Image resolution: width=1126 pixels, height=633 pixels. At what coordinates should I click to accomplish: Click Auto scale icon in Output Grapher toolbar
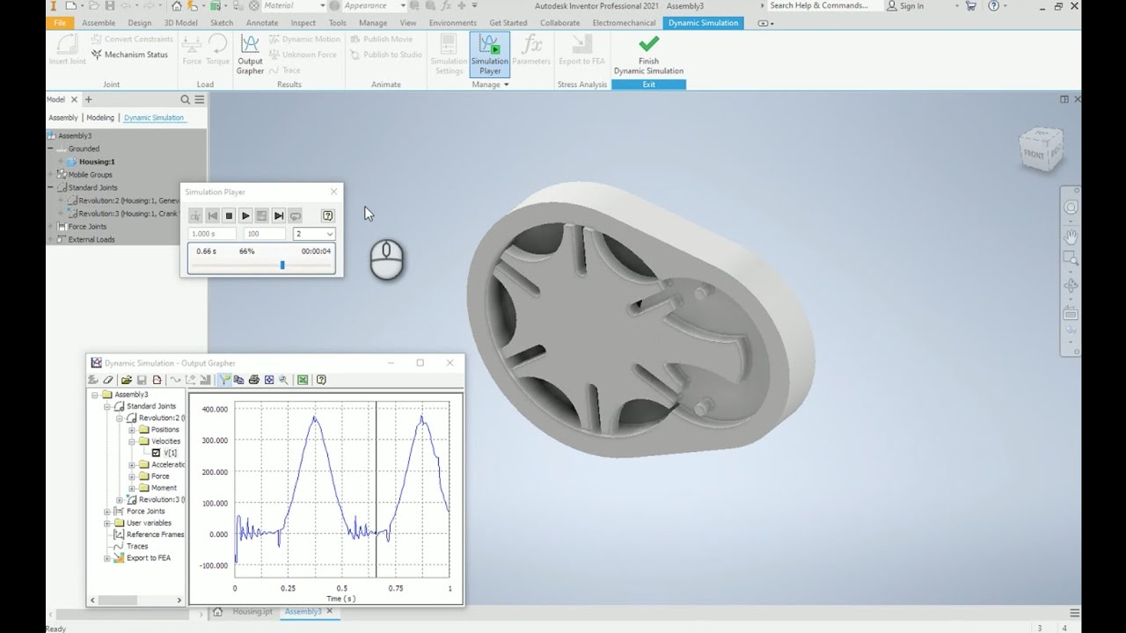click(x=269, y=380)
